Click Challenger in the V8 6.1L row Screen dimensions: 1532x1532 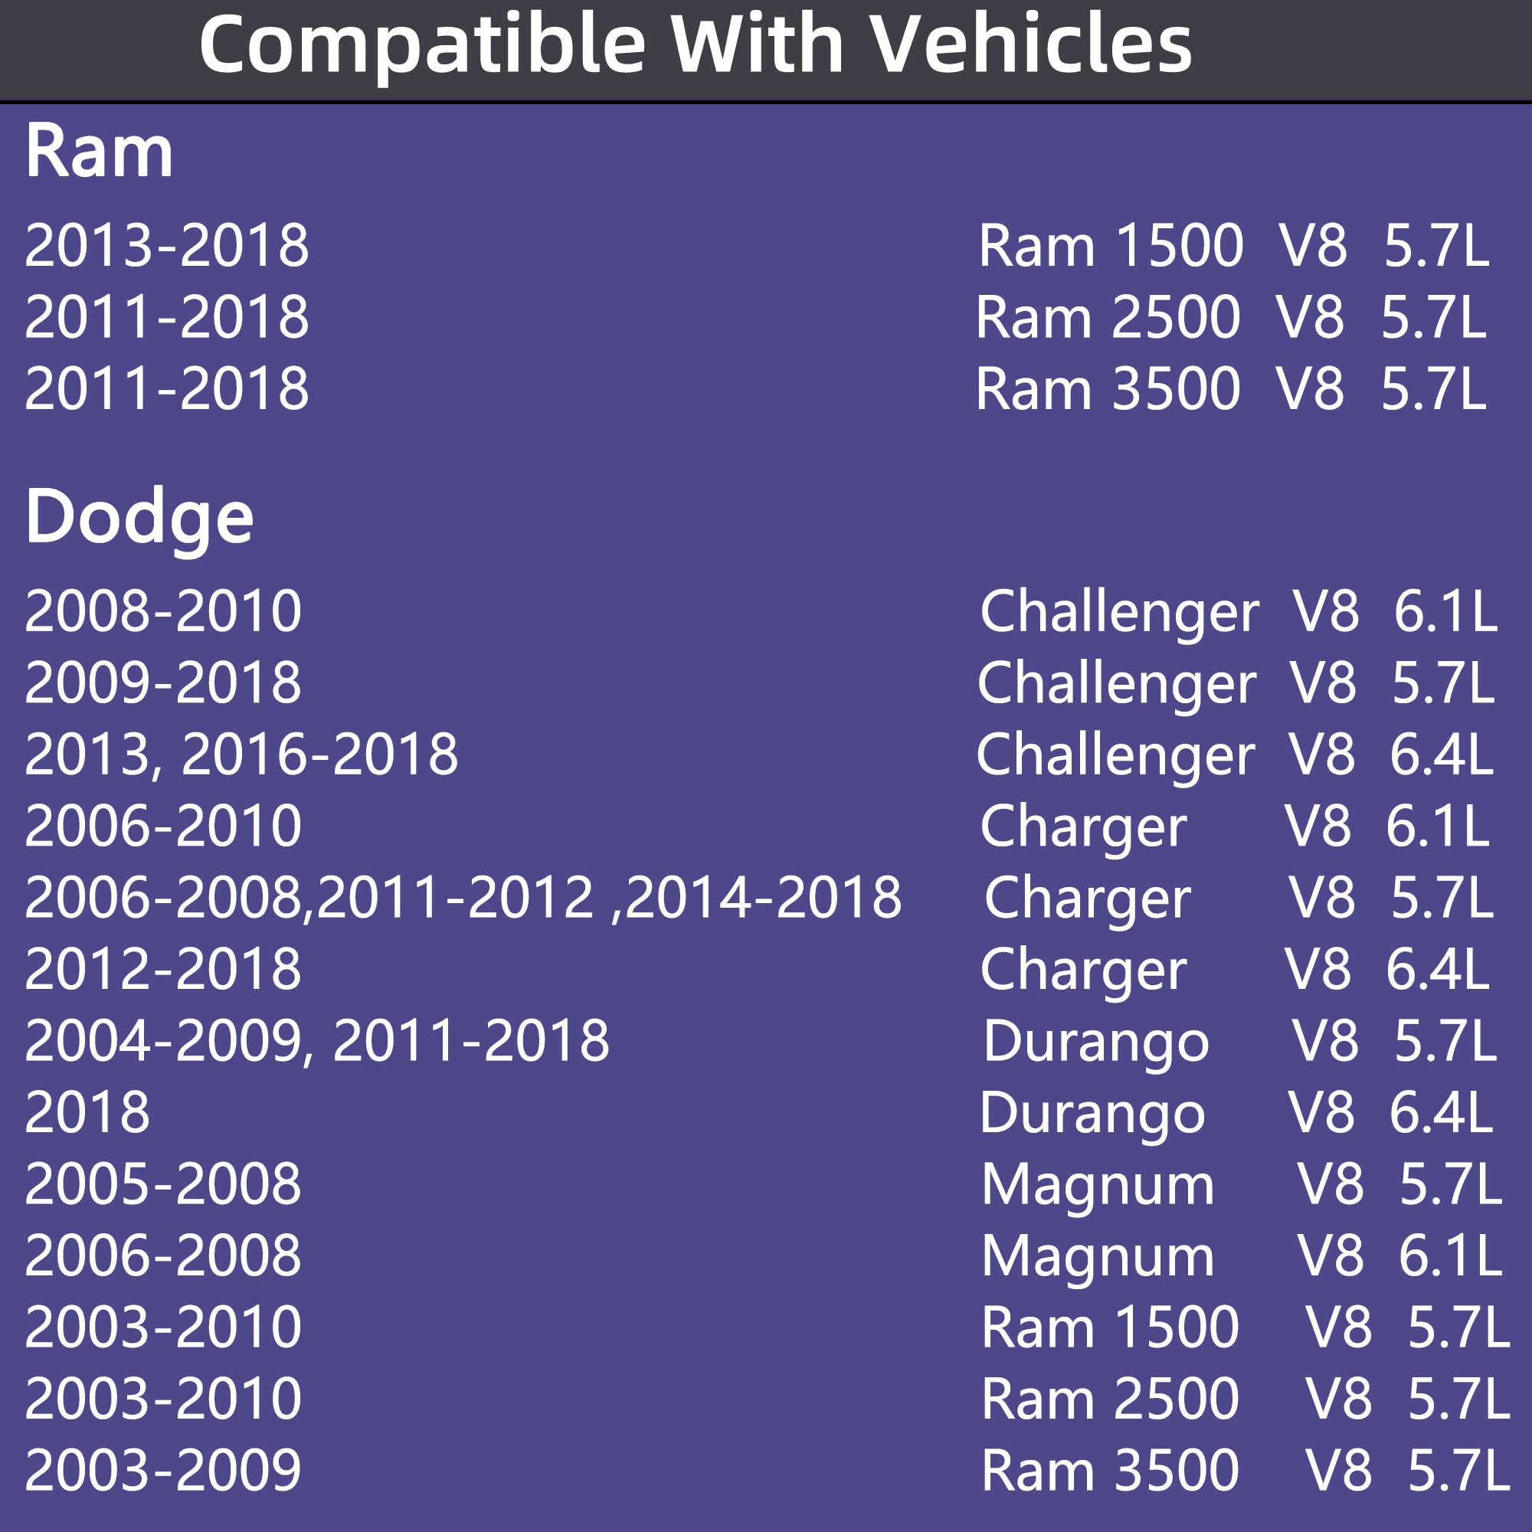pyautogui.click(x=1119, y=611)
